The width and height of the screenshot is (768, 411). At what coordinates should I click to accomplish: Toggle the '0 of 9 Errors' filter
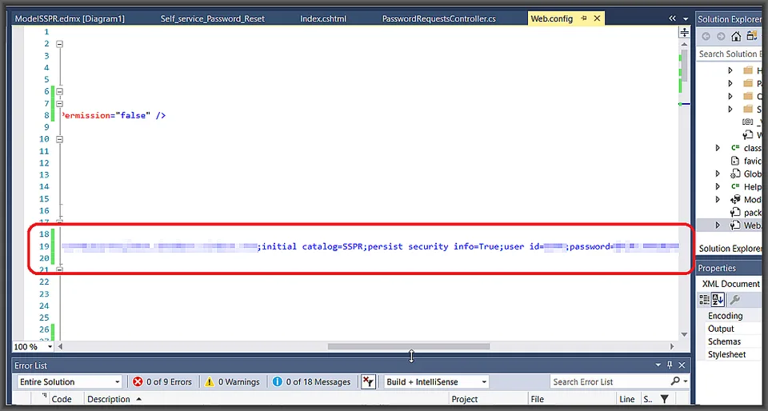(x=162, y=382)
